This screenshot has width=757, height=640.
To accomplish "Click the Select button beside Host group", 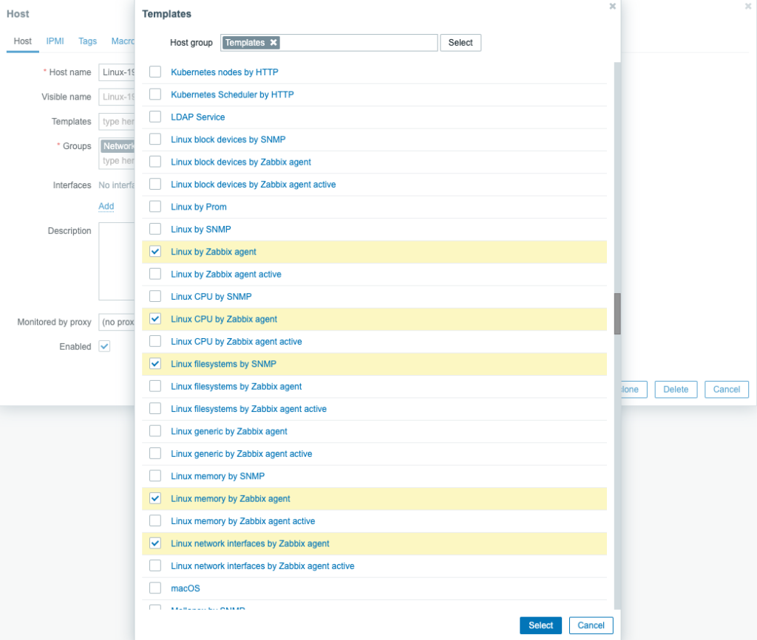I will coord(461,42).
